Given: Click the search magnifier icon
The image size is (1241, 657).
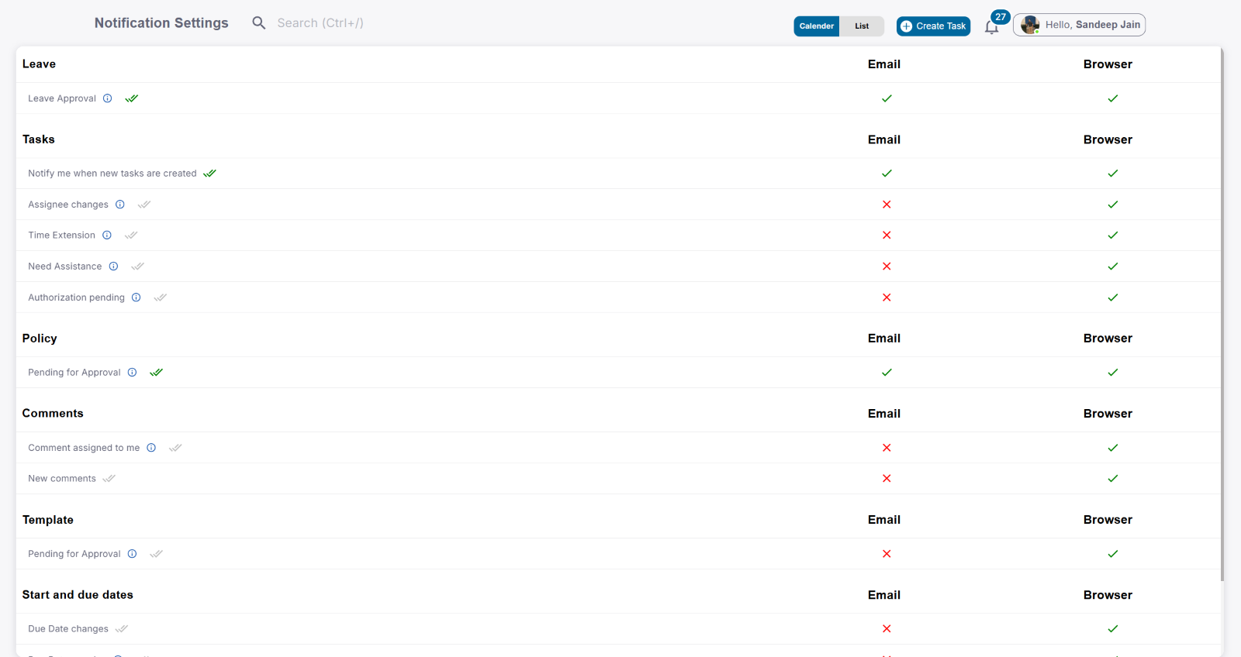Looking at the screenshot, I should (x=259, y=23).
